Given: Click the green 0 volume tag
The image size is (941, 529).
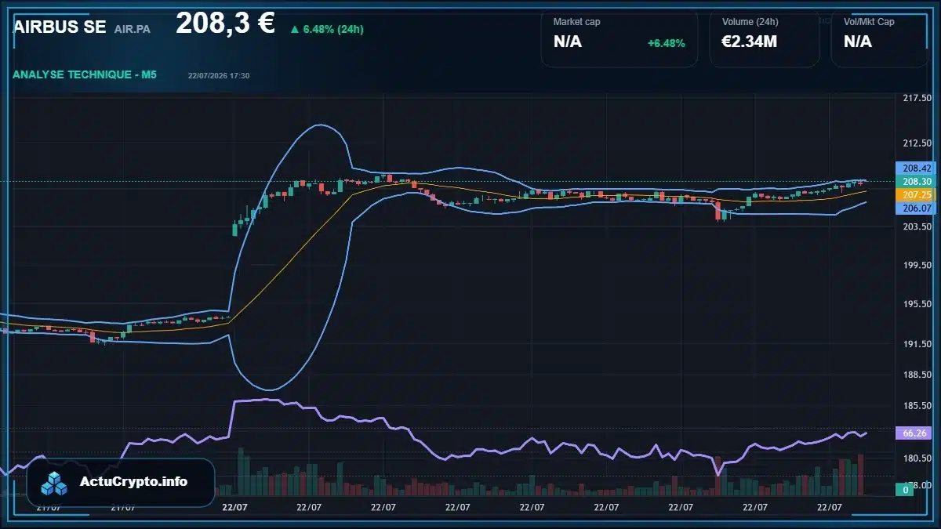Looking at the screenshot, I should pos(904,490).
